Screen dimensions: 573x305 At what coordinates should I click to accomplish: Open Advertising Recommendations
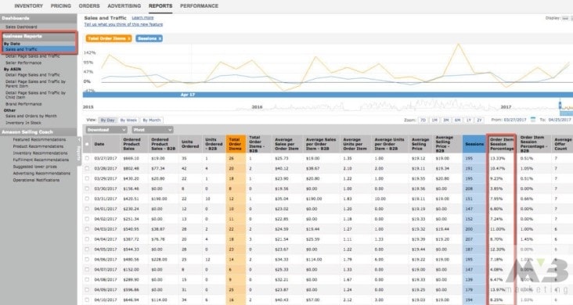41,173
